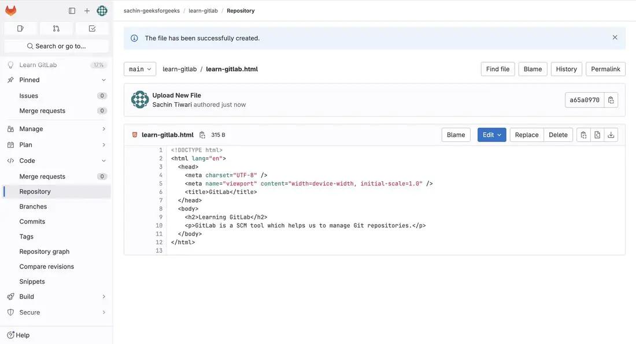Screen dimensions: 636x344
Task: Open merge requests shortcut icon
Action: tap(57, 28)
